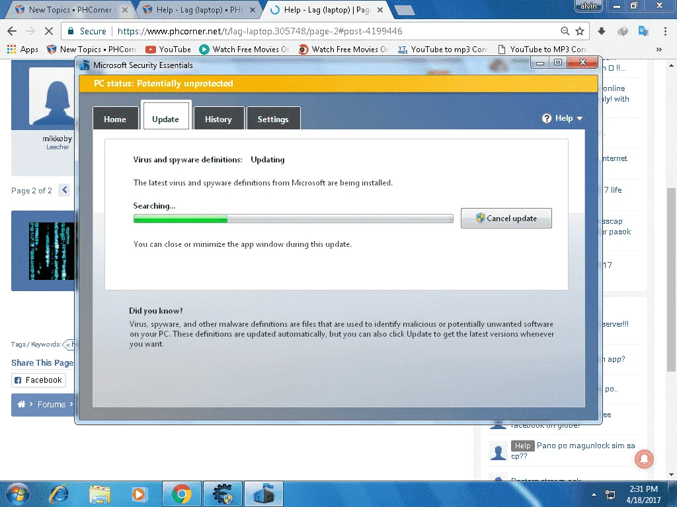The height and width of the screenshot is (507, 677).
Task: Open the first Watch Free Movies bookmark
Action: (x=244, y=49)
